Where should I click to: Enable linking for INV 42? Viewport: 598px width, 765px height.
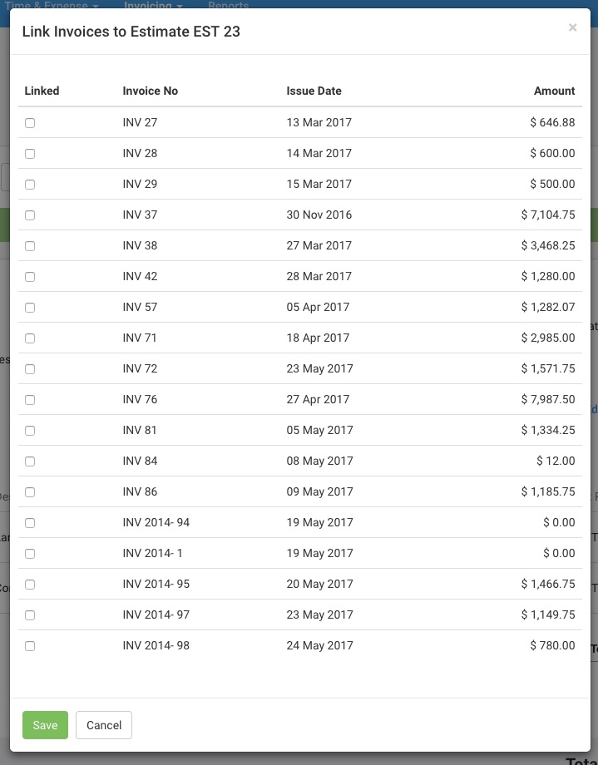pyautogui.click(x=30, y=277)
